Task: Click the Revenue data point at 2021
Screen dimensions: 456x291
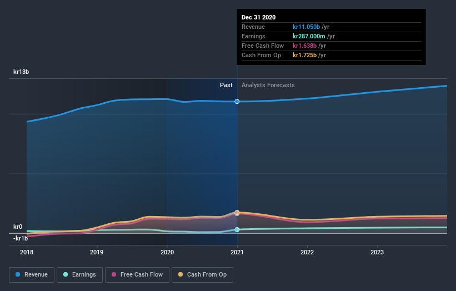Action: [237, 102]
